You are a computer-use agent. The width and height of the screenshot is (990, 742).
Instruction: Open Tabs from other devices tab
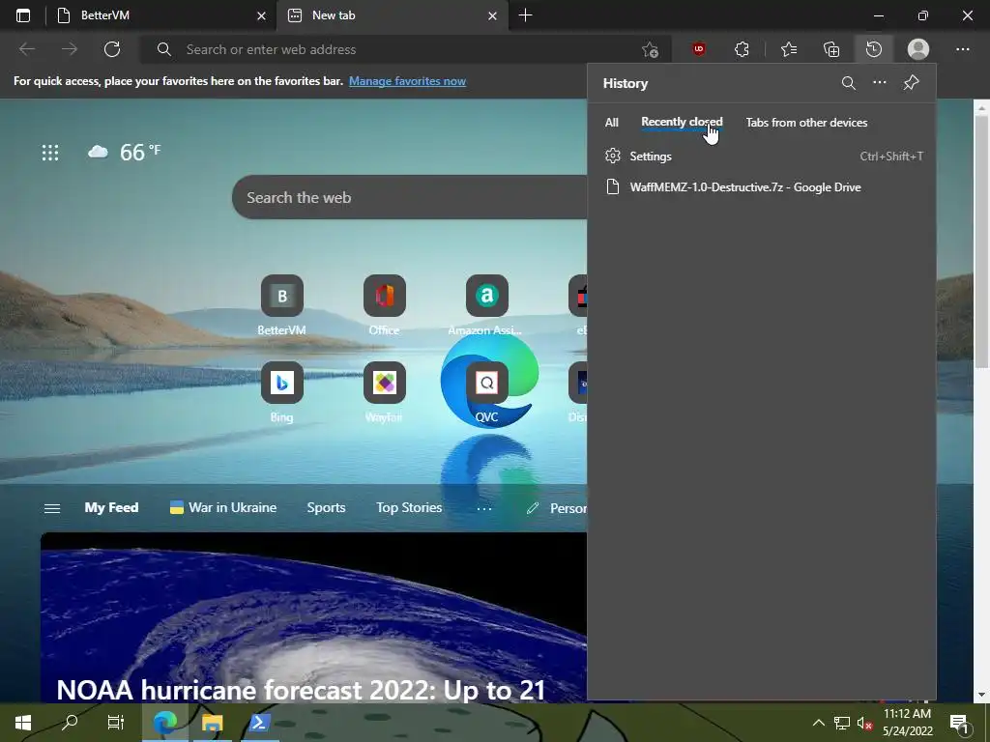pos(806,123)
